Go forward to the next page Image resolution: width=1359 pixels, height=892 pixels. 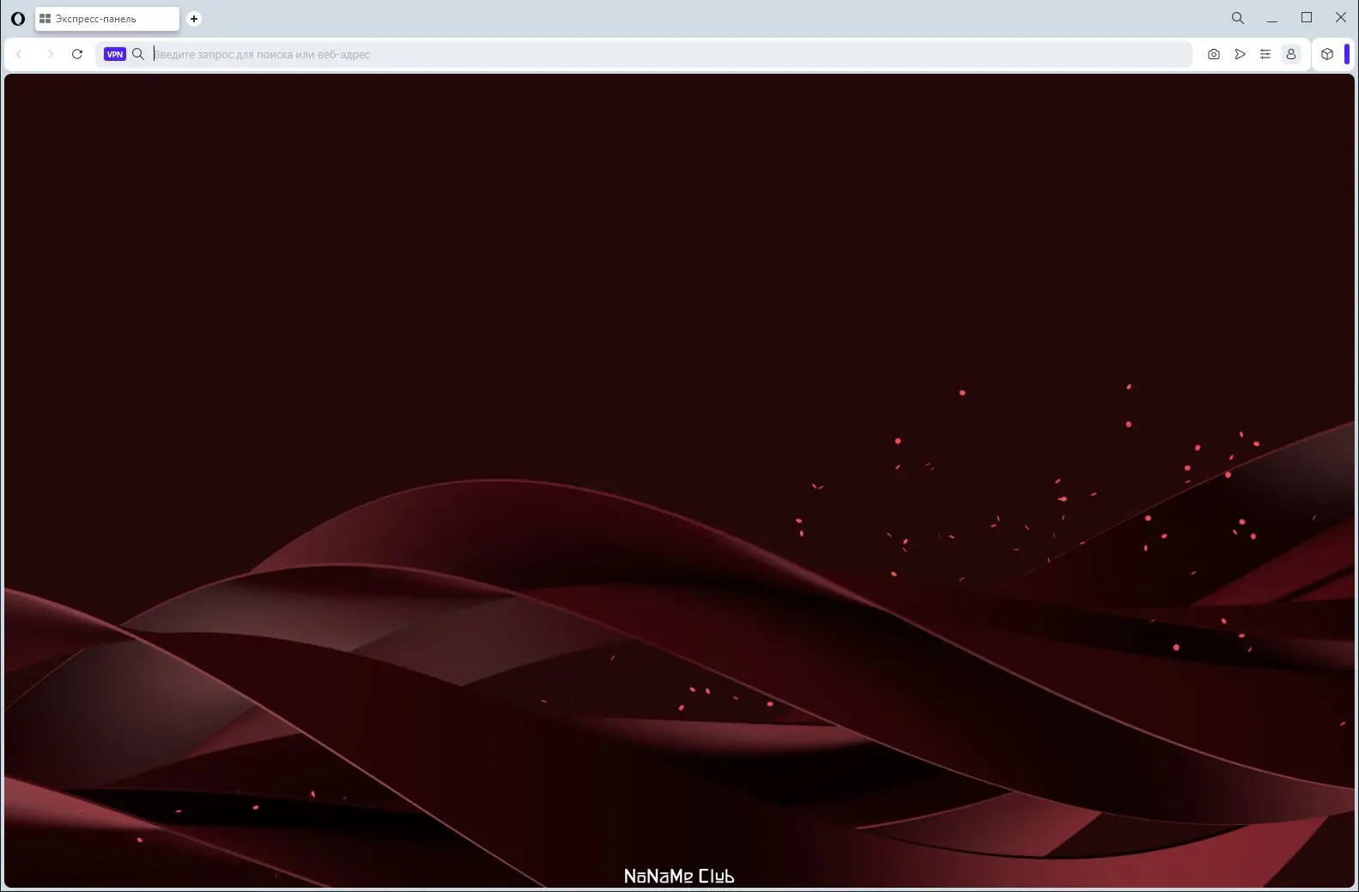(x=50, y=54)
